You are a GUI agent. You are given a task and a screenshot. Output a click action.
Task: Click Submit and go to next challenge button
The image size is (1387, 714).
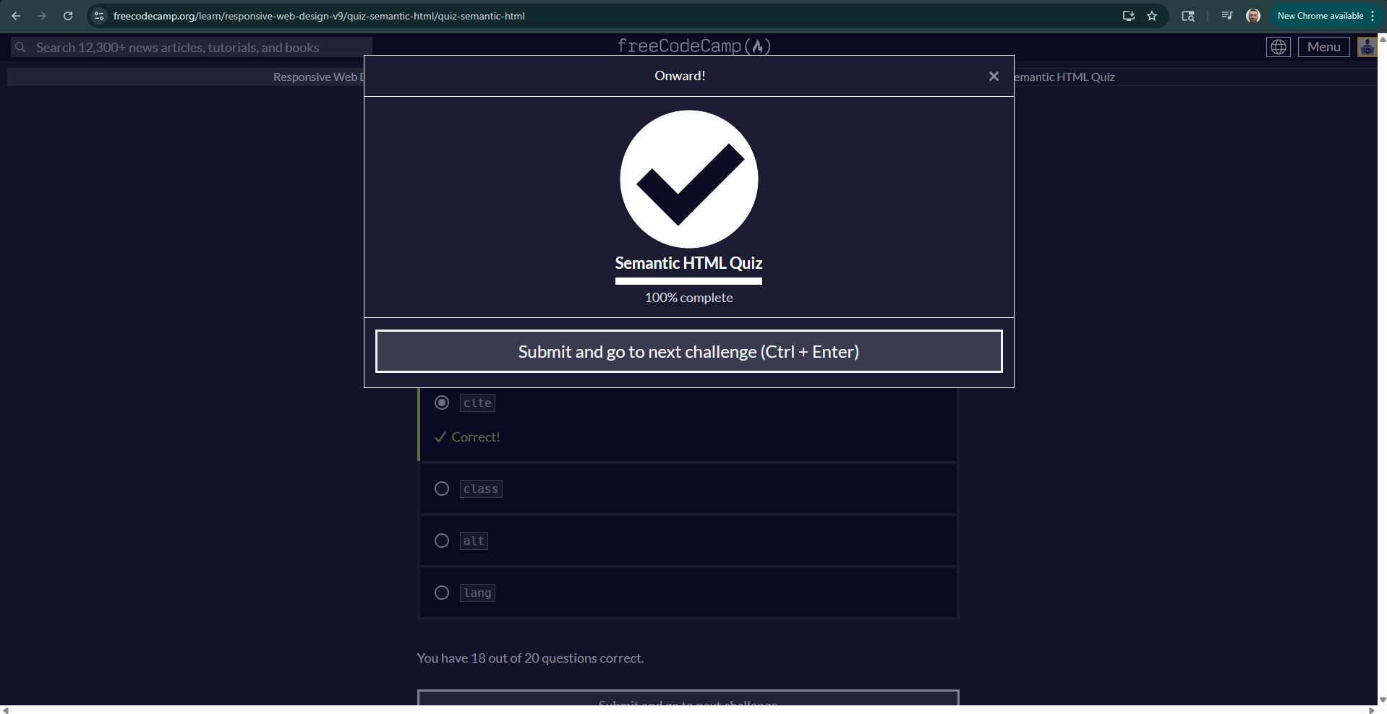[x=688, y=352]
